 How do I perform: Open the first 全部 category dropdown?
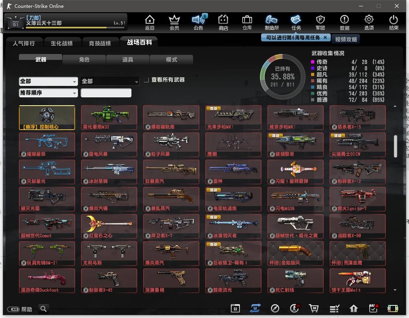[x=48, y=81]
